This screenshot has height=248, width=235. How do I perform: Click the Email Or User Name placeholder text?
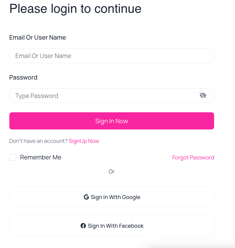pyautogui.click(x=43, y=56)
